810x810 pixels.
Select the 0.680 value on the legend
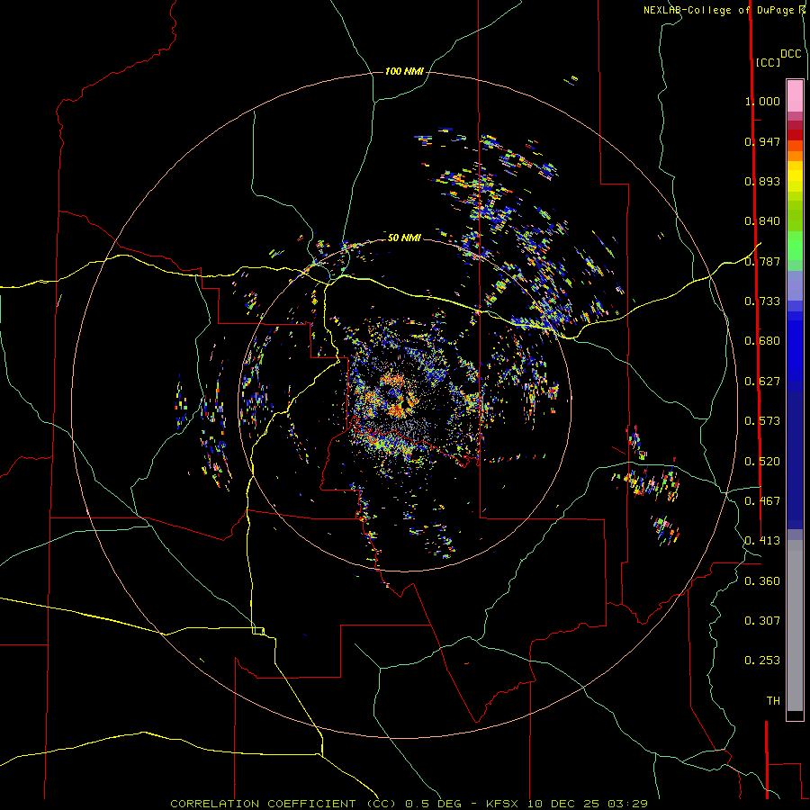tap(762, 341)
